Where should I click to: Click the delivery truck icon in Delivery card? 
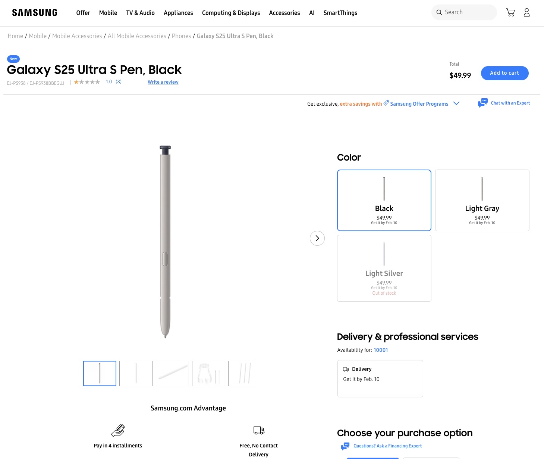click(346, 369)
